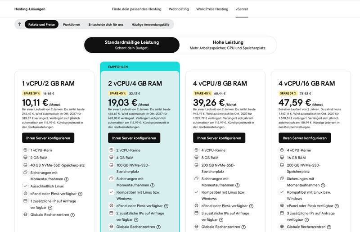Open Finde dein passendes Hosting menu item

136,9
